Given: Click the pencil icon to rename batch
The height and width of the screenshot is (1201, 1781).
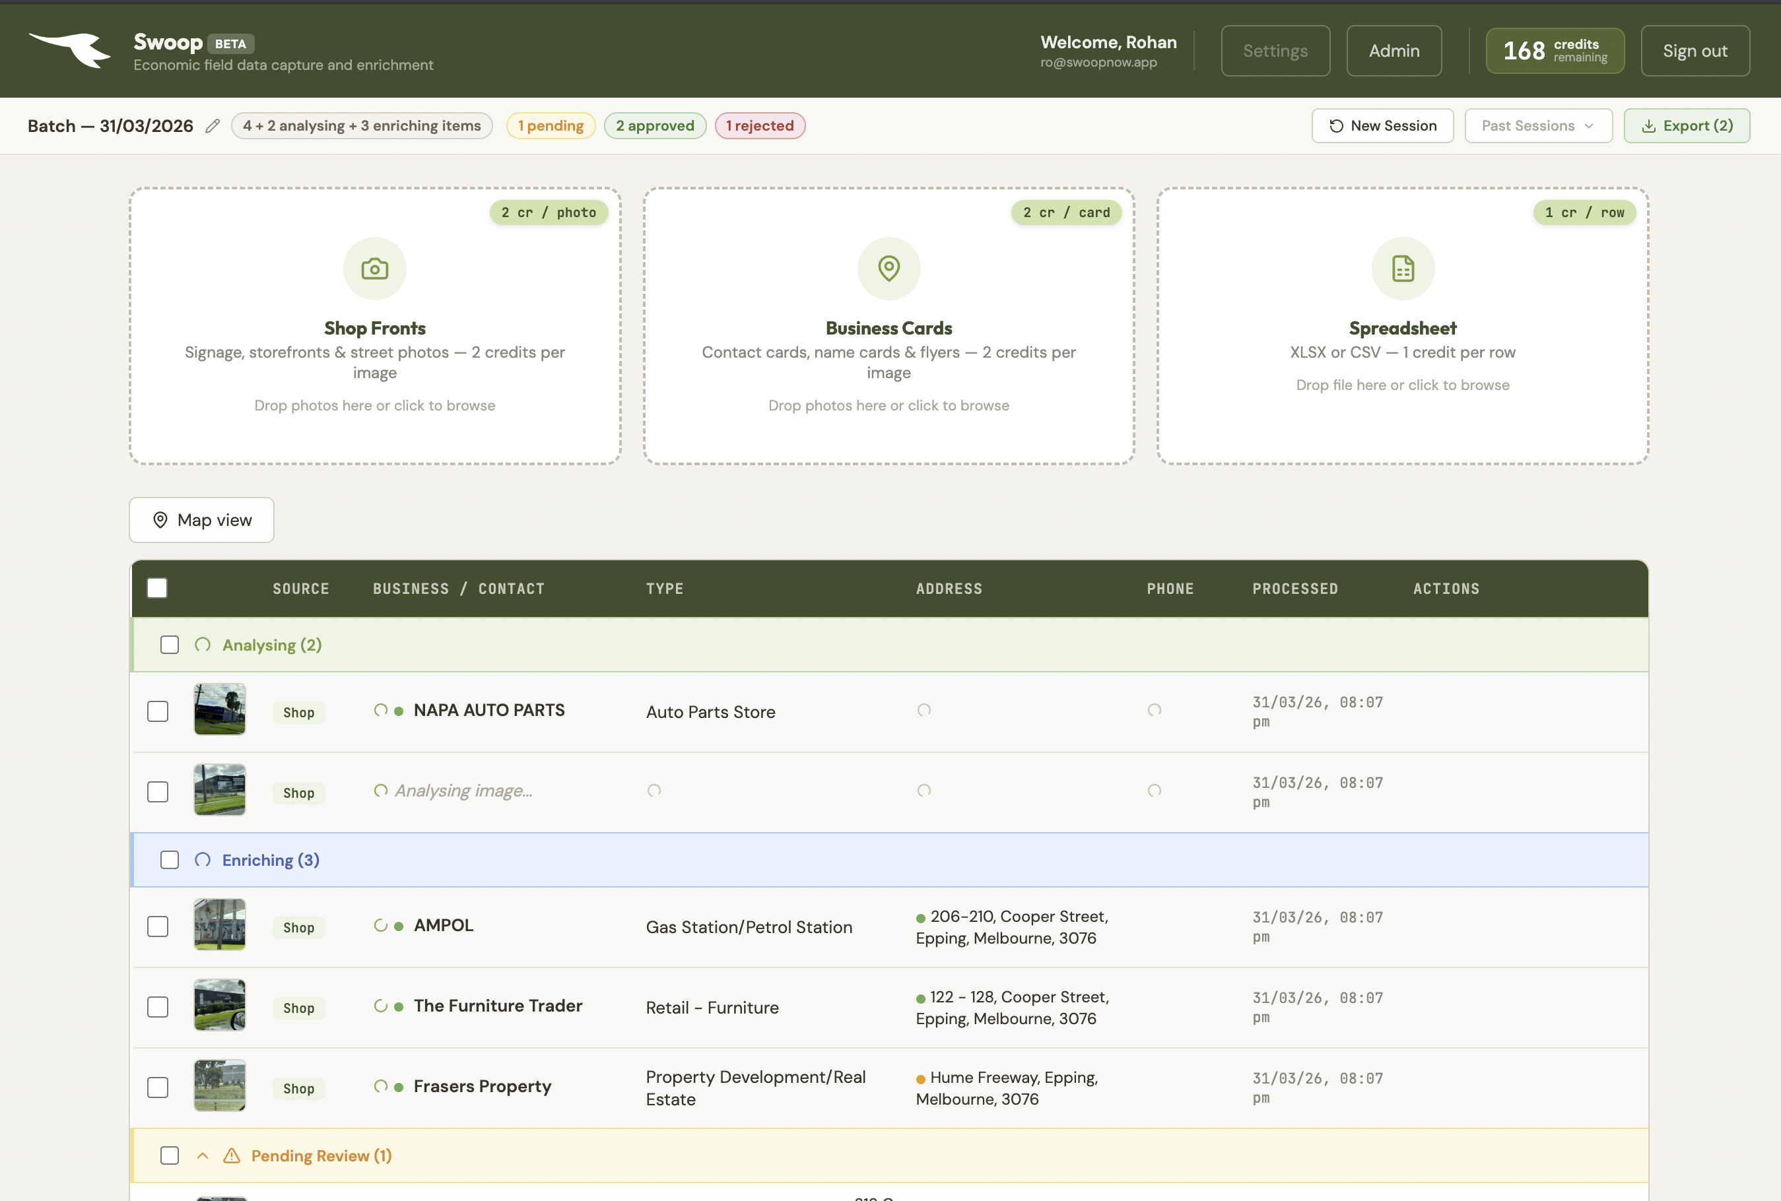Looking at the screenshot, I should click(x=212, y=125).
